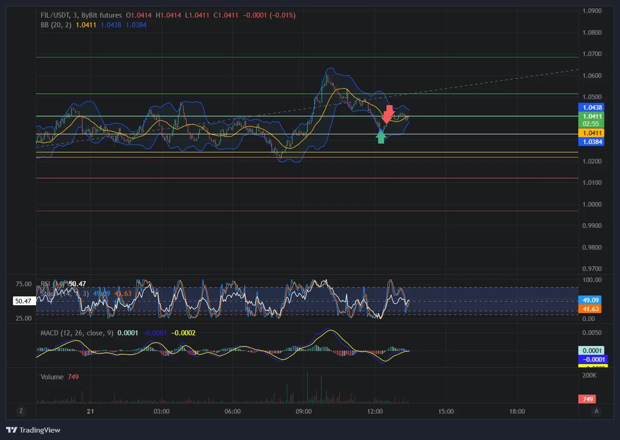Click the 0.0050 MACD scale value
The image size is (620, 440).
[592, 333]
